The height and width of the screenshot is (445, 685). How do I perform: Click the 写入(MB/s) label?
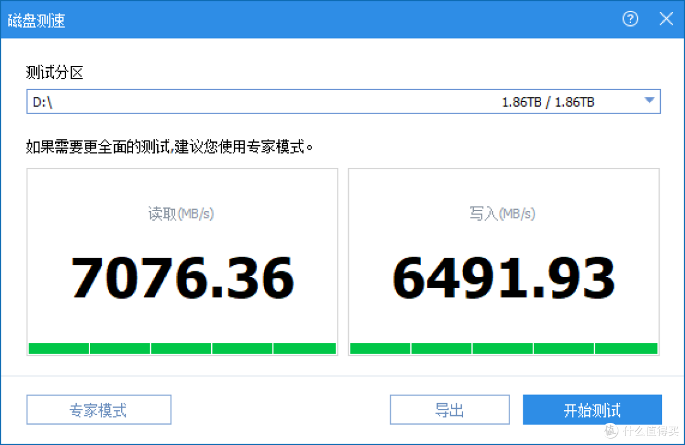(502, 214)
